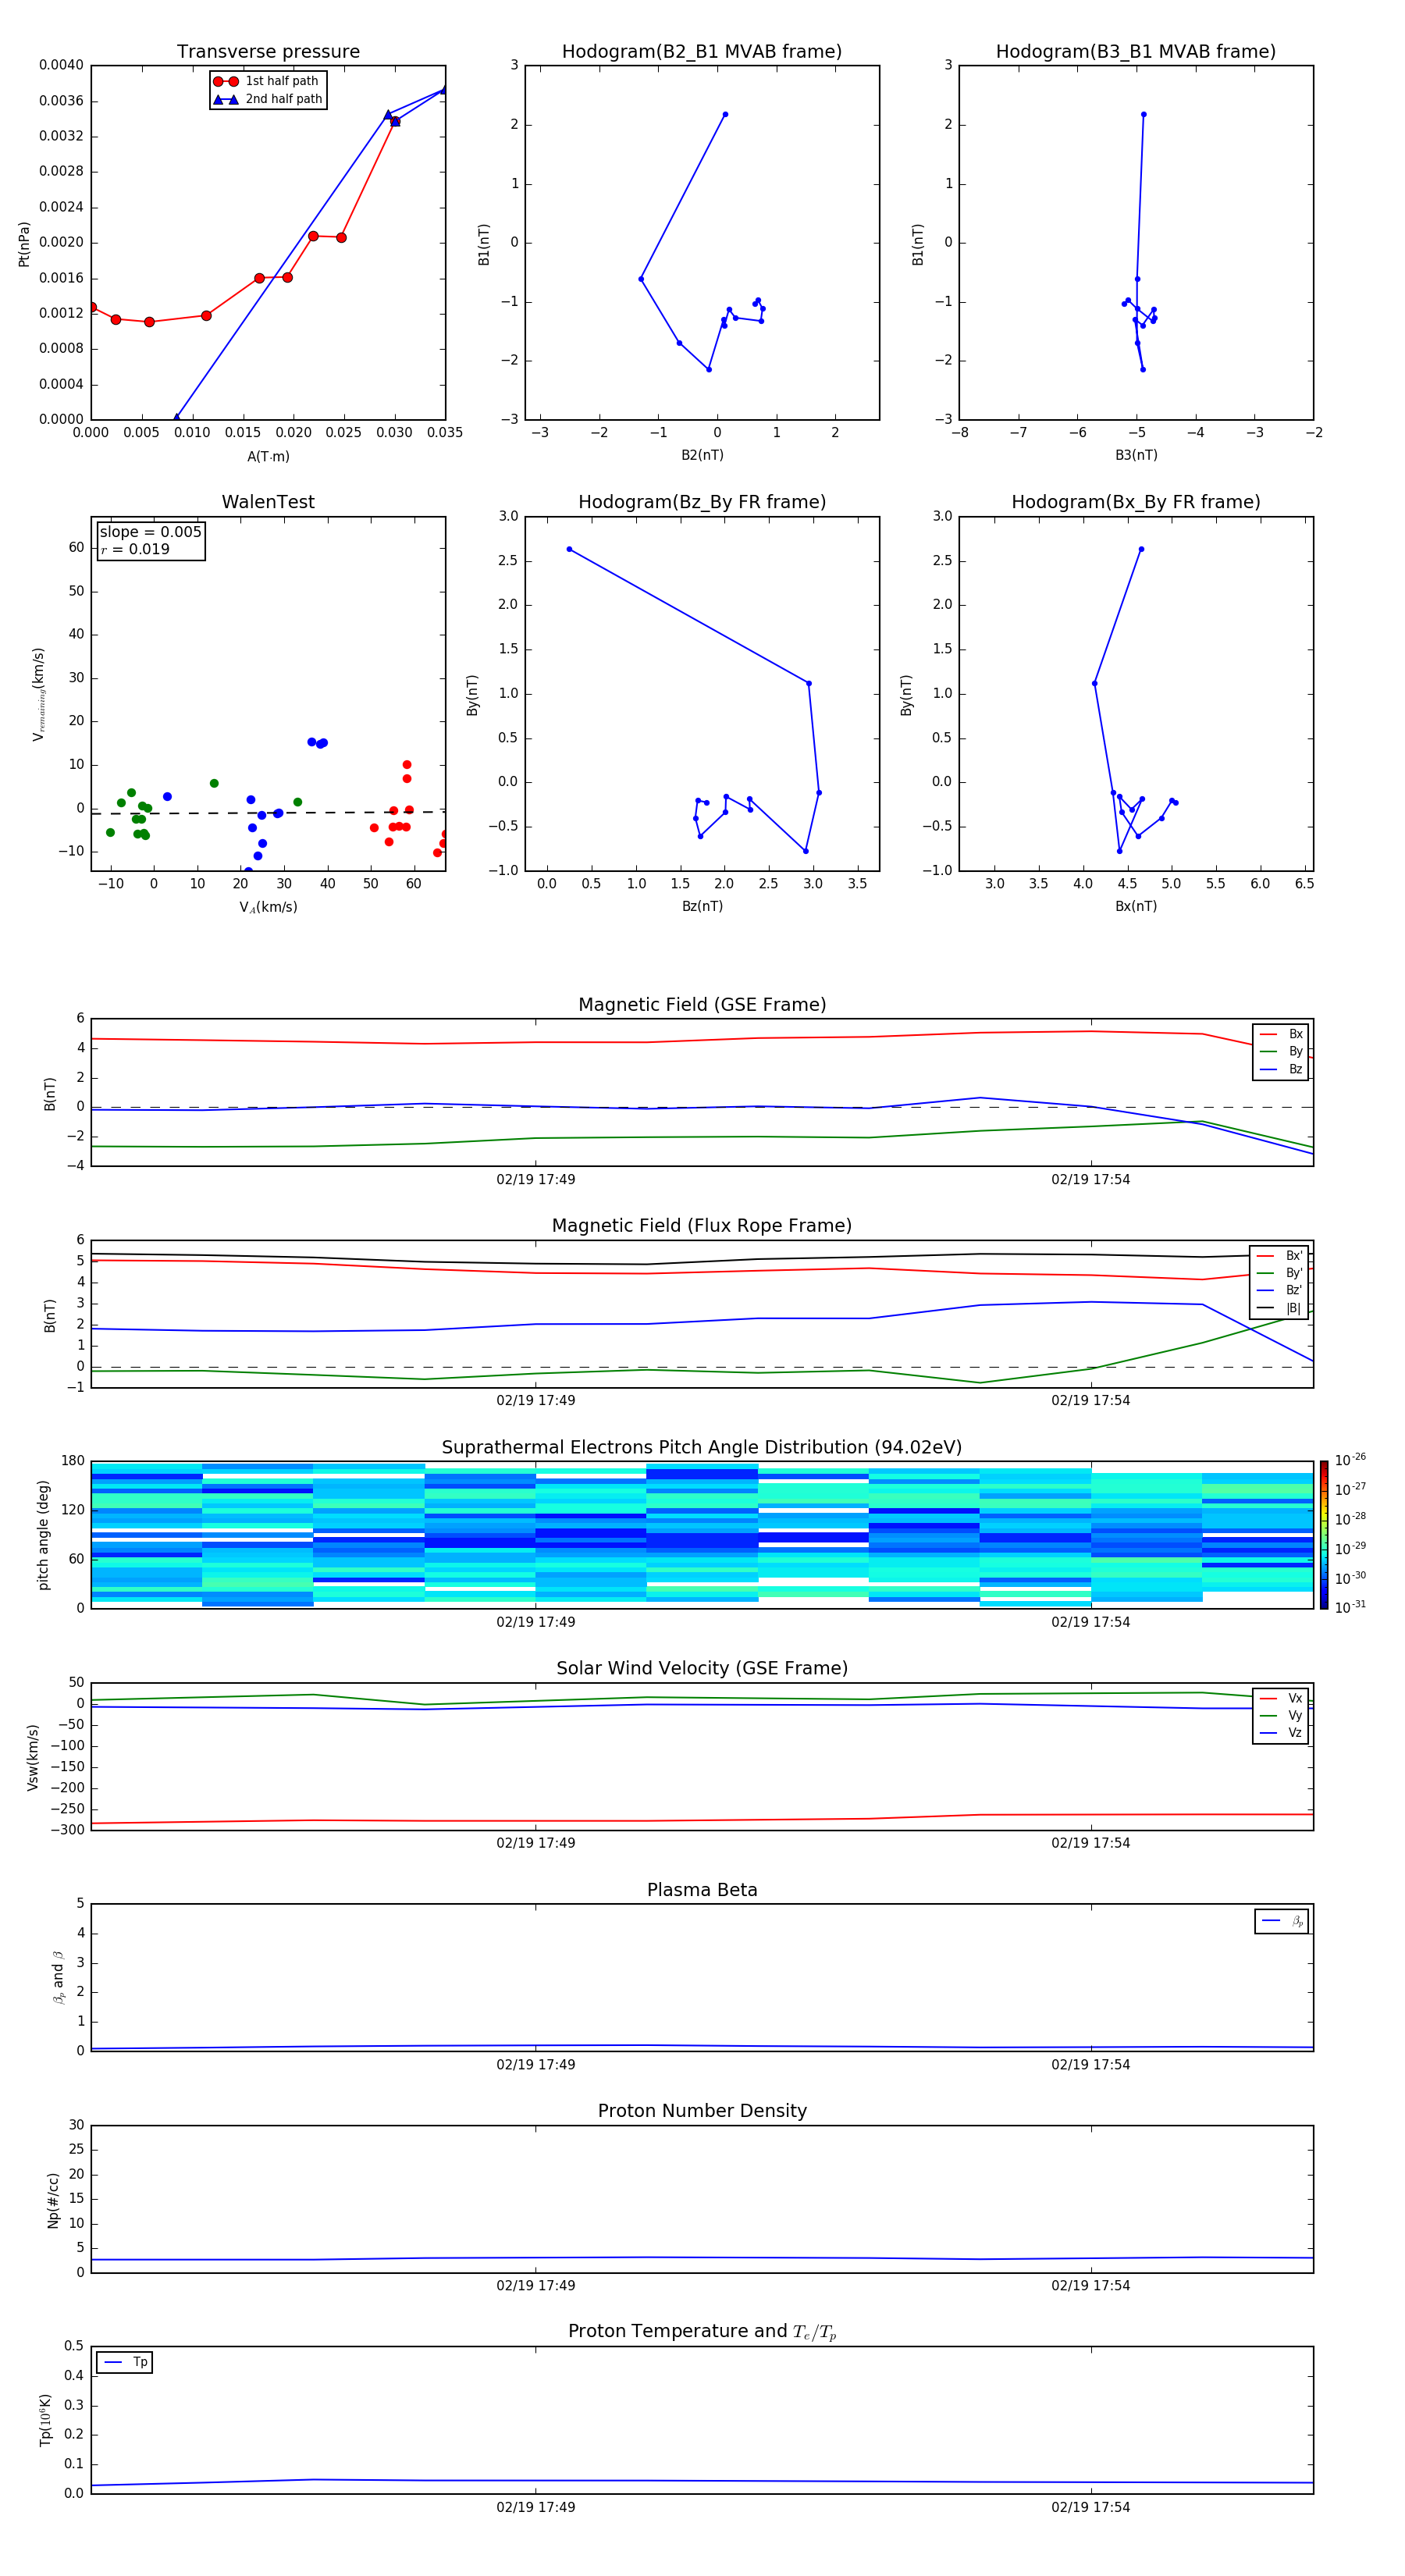Click 'V_A(km/s)' axis label in WalenTest
Image resolution: width=1405 pixels, height=2576 pixels.
[268, 907]
